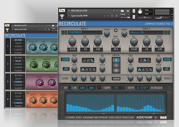Click the square button left of TEMPO
179x127 pixels.
pos(99,88)
